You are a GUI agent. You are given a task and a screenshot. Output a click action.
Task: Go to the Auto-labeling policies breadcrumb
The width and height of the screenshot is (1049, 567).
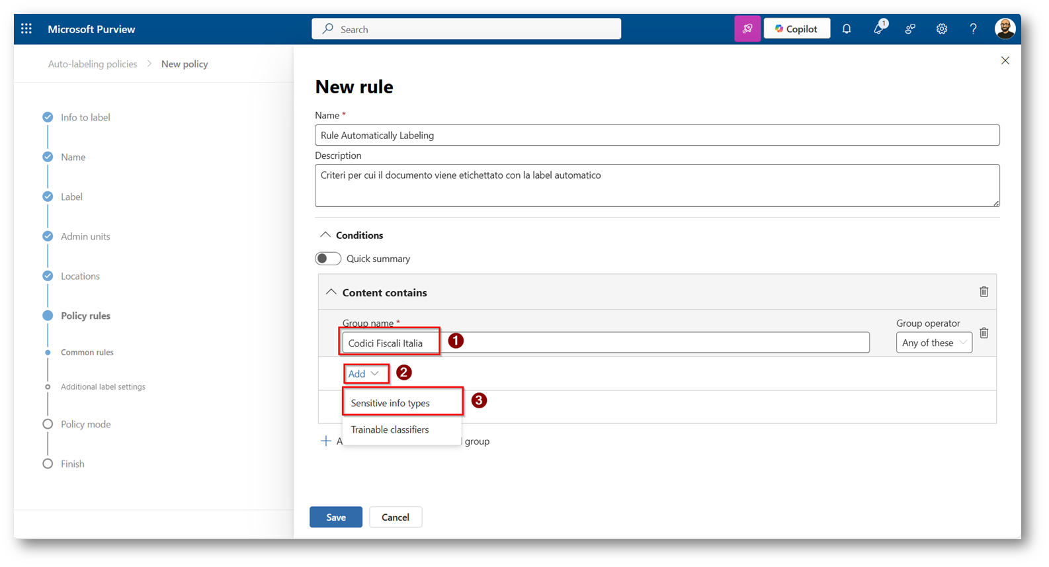click(93, 64)
